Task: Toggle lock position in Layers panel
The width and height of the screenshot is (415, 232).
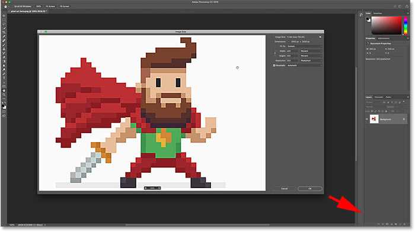Action: [x=379, y=111]
